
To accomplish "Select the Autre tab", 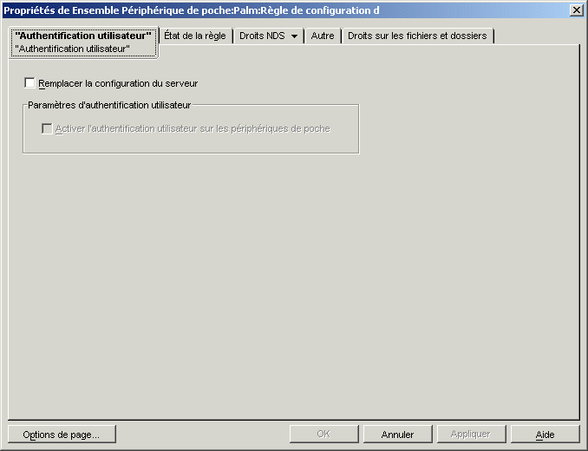I will pyautogui.click(x=323, y=36).
